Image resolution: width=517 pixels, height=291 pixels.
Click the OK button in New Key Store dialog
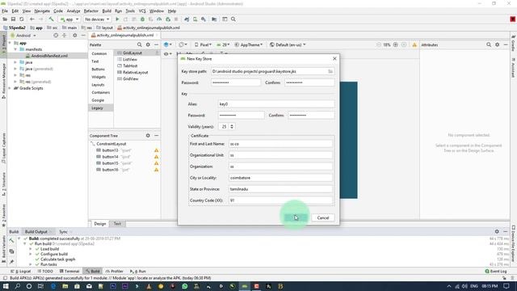(x=296, y=217)
